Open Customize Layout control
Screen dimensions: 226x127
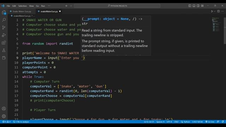click(x=202, y=6)
